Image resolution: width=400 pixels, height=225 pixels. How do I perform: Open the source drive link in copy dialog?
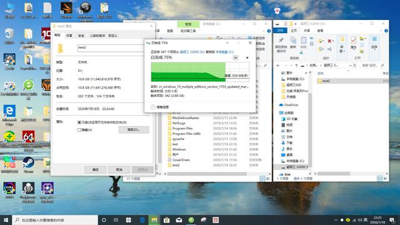point(192,52)
